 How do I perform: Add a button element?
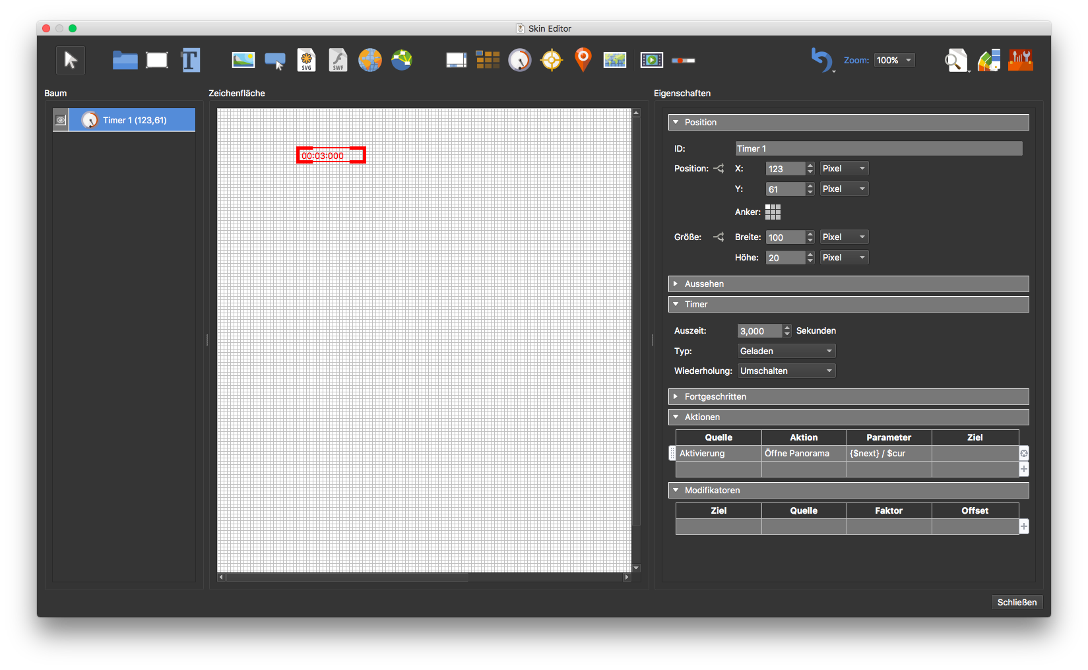tap(275, 61)
